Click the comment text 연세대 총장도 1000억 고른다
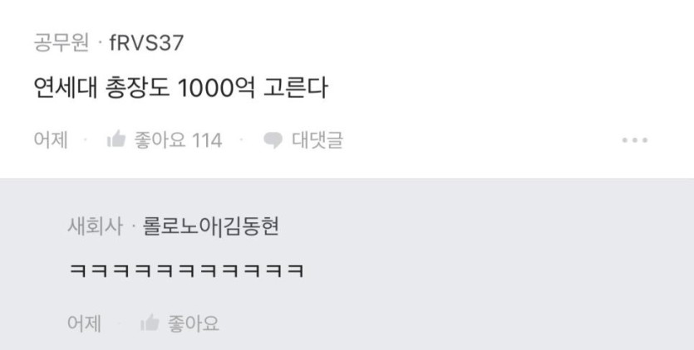694x350 pixels. coord(181,88)
